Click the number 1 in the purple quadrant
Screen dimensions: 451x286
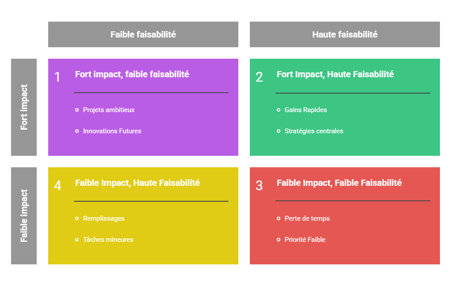57,77
